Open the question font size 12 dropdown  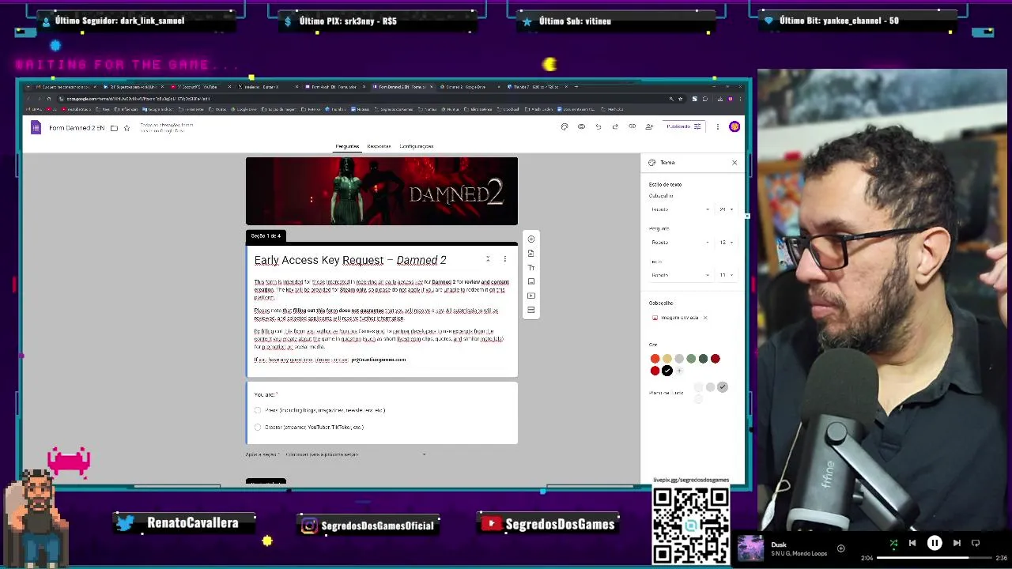click(726, 243)
